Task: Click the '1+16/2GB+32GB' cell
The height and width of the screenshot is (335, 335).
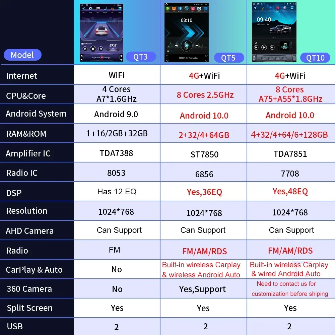Action: click(x=117, y=133)
